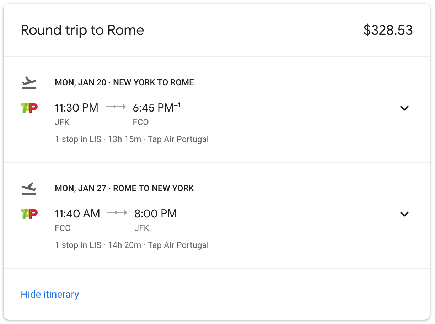435x324 pixels.
Task: Click outbound 1 stop in LIS 13h 15m text
Action: click(x=131, y=139)
